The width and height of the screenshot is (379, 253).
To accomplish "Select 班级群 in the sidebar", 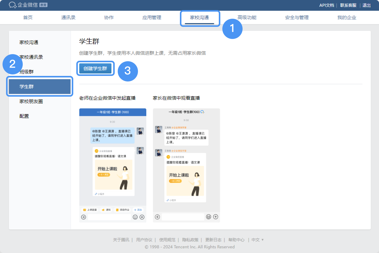I will pos(27,72).
